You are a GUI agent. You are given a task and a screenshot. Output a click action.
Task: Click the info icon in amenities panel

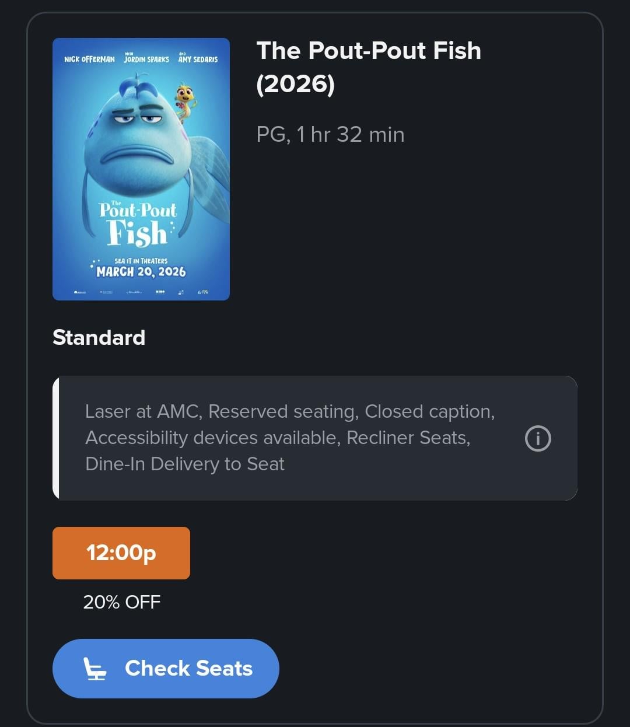tap(537, 438)
